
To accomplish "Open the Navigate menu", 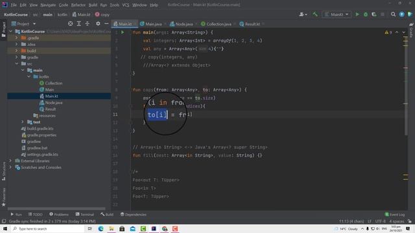I will [x=48, y=5].
